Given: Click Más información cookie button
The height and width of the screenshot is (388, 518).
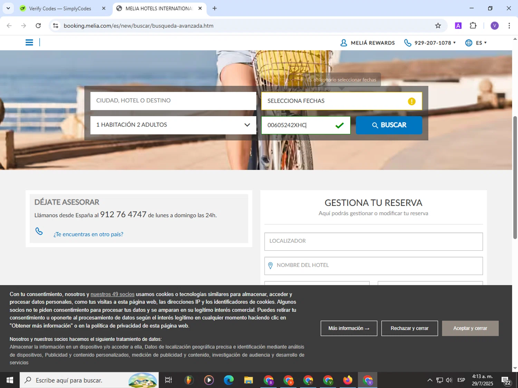Looking at the screenshot, I should click(x=349, y=328).
